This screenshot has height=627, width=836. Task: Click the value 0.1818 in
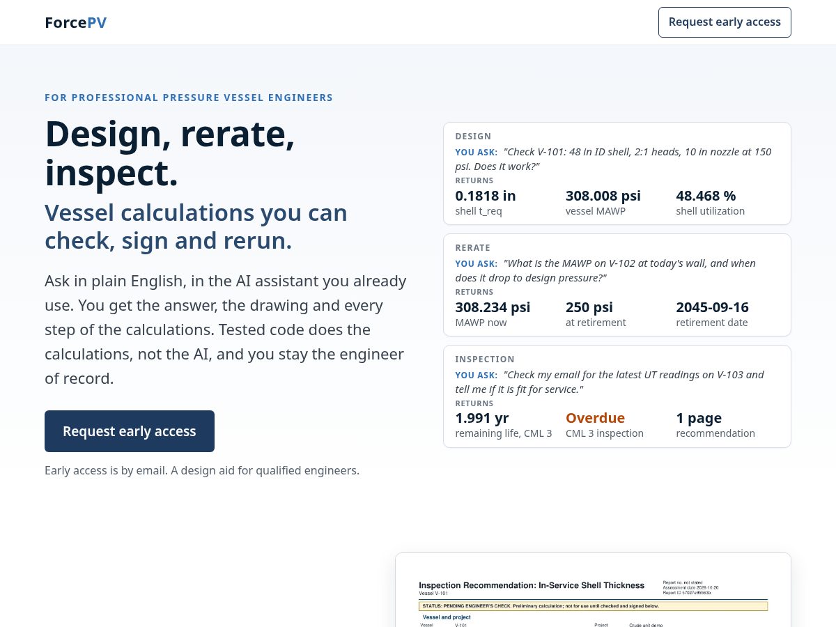[x=486, y=196]
